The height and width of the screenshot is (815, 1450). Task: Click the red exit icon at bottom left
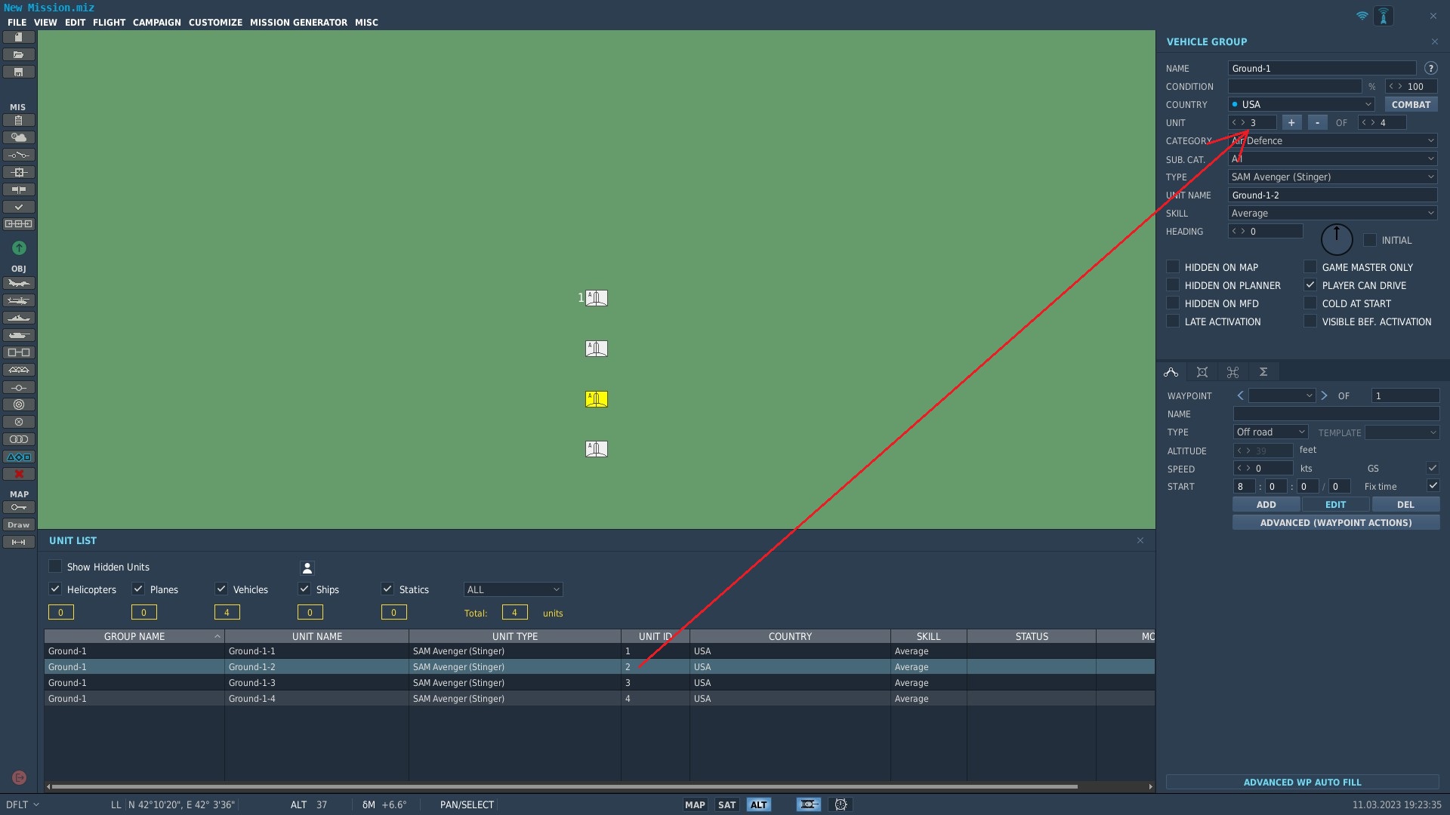pyautogui.click(x=19, y=777)
